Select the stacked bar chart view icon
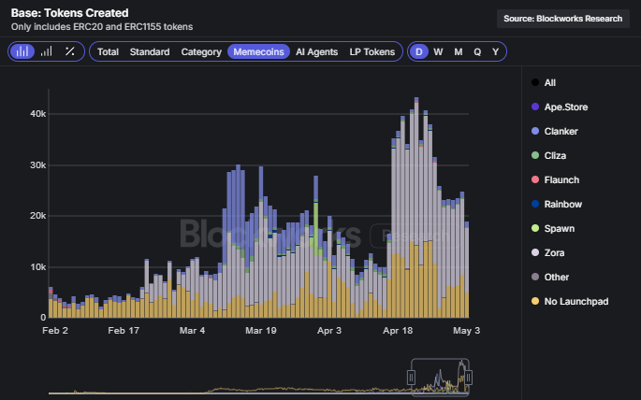Image resolution: width=641 pixels, height=400 pixels. [22, 51]
